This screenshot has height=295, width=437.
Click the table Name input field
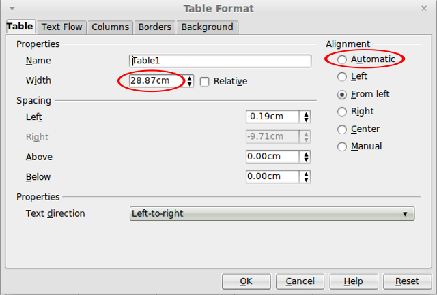click(x=220, y=61)
